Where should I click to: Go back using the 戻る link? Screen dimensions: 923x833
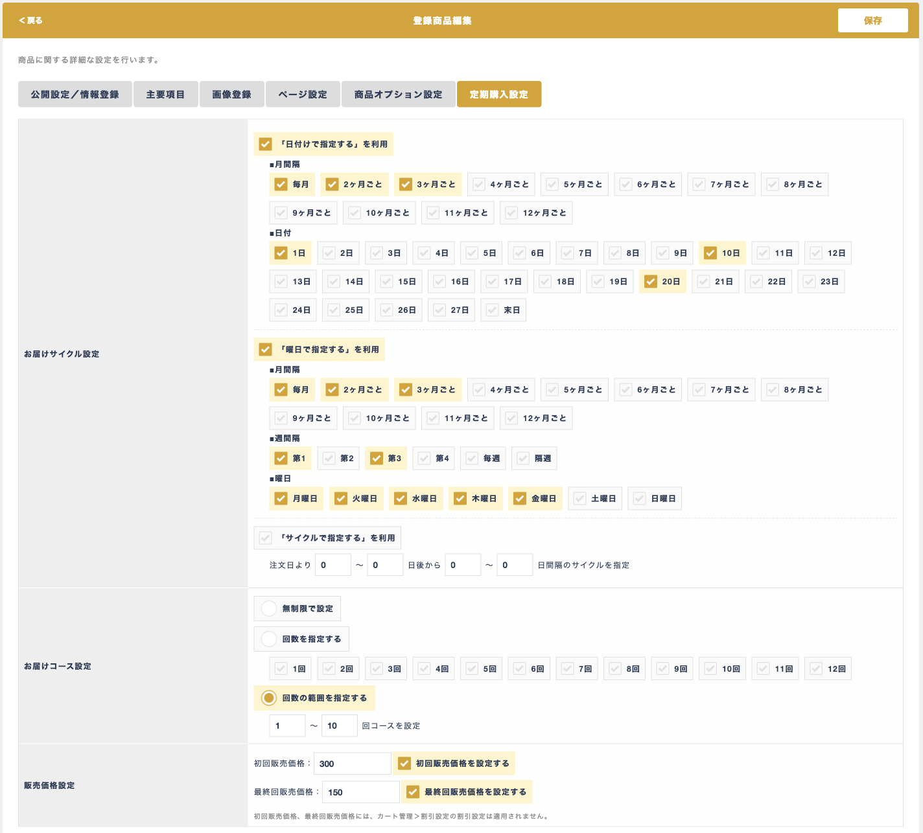pos(30,21)
